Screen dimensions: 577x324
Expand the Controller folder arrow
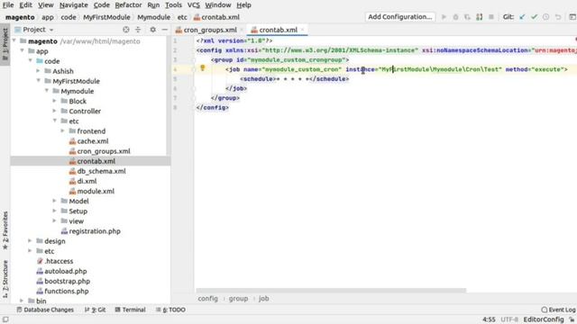coord(54,111)
